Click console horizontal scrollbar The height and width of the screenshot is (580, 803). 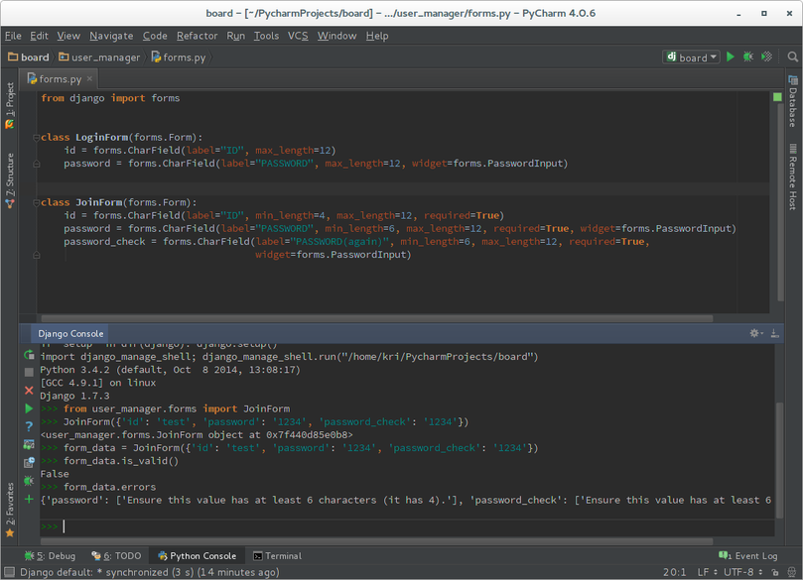point(377,541)
